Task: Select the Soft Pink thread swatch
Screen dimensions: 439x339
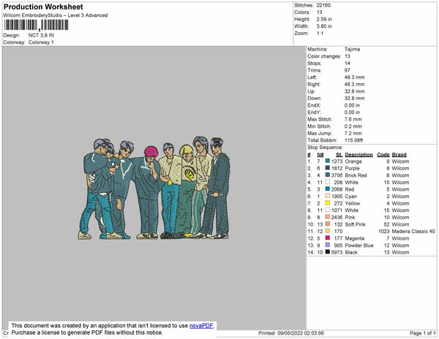Action: [x=327, y=224]
